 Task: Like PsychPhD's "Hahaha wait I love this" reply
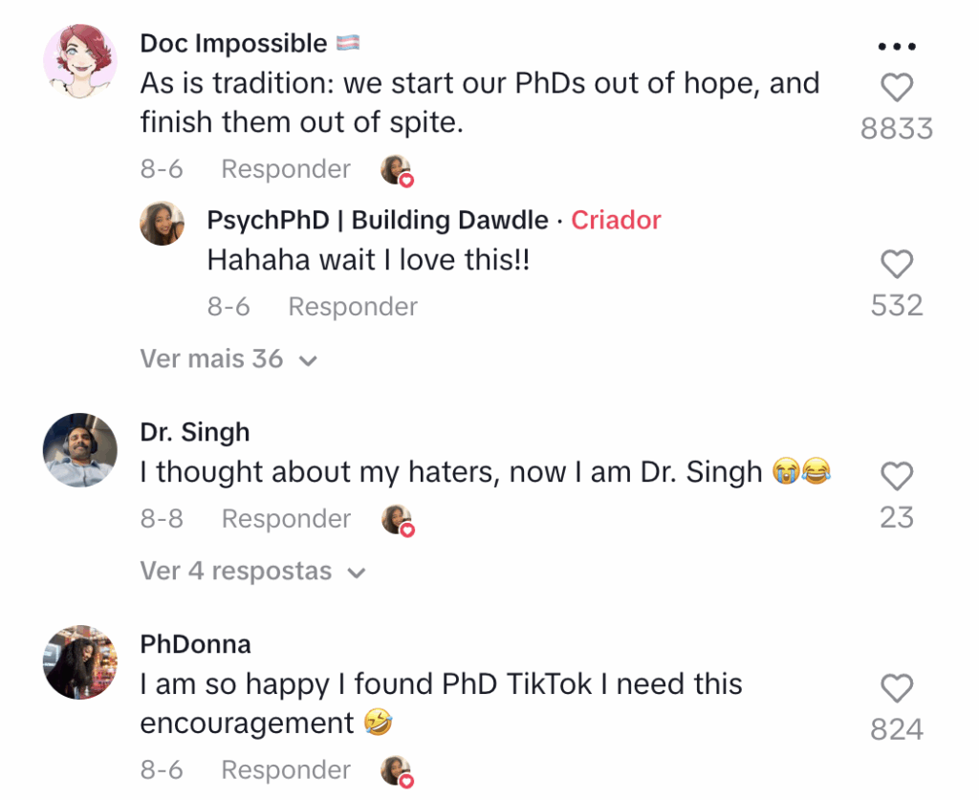(896, 264)
